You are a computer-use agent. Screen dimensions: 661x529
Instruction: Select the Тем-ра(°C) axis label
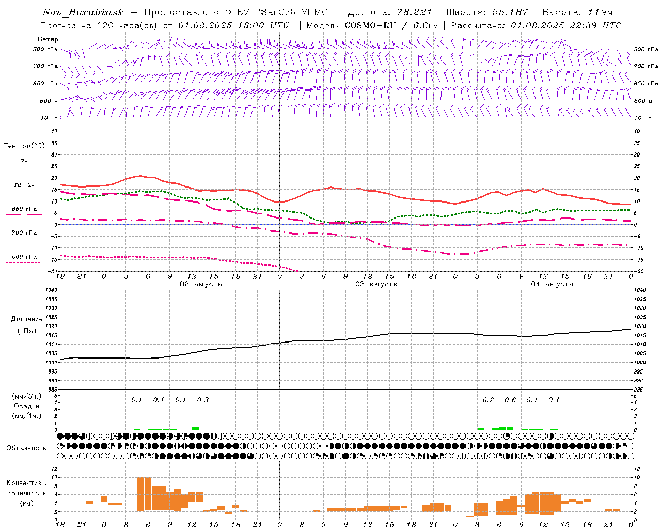pyautogui.click(x=24, y=146)
